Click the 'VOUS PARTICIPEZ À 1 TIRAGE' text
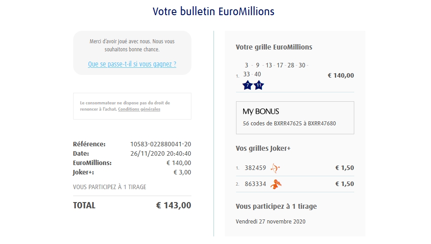 click(x=109, y=187)
